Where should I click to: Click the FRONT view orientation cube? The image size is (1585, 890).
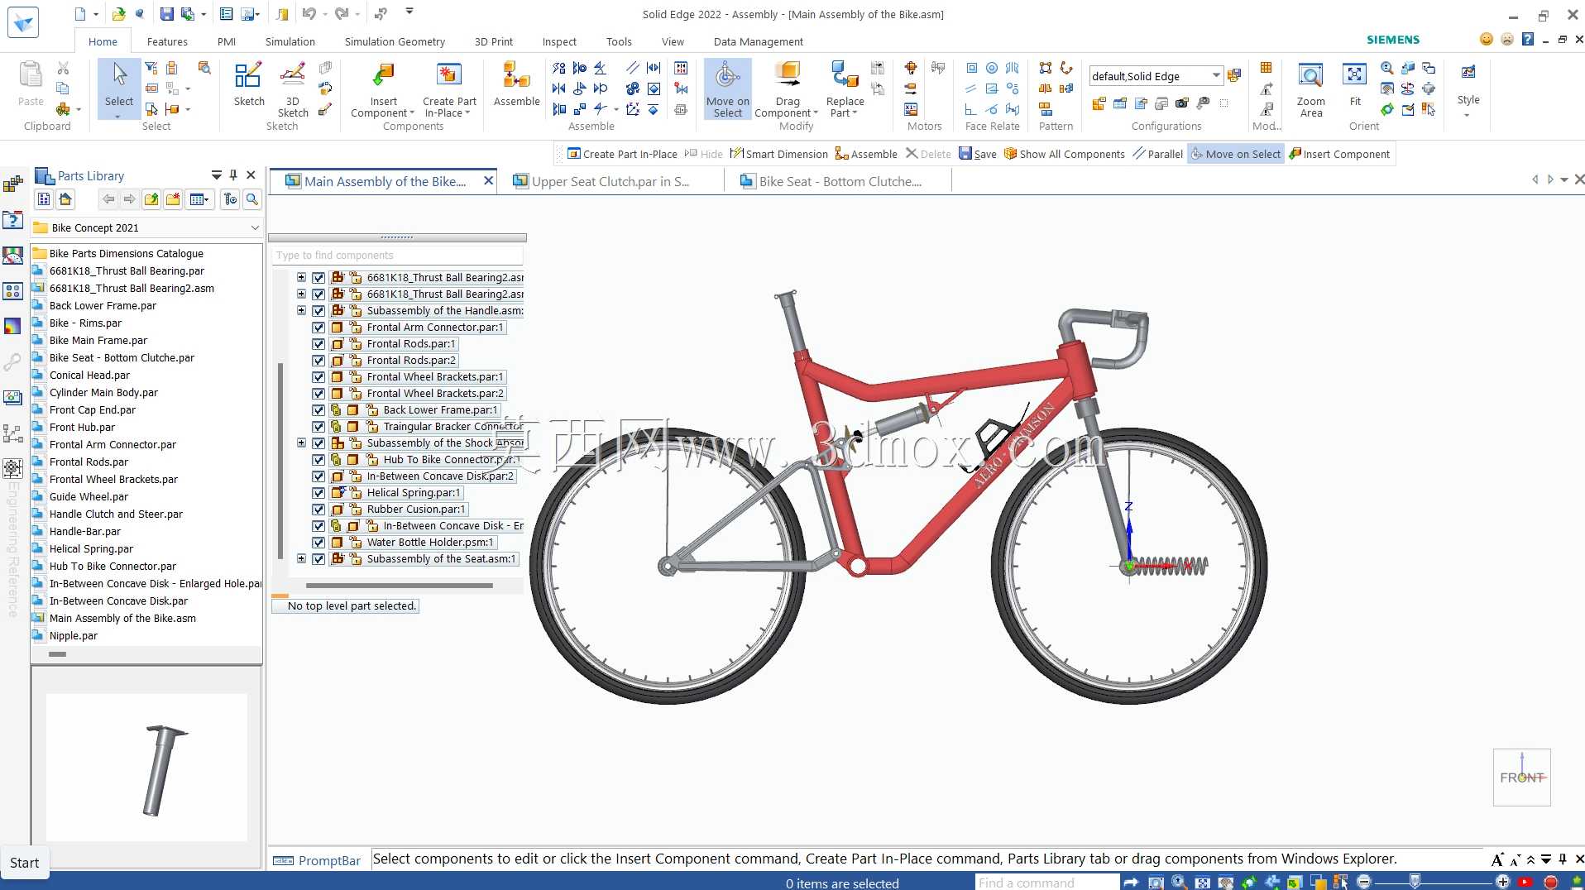(1521, 778)
